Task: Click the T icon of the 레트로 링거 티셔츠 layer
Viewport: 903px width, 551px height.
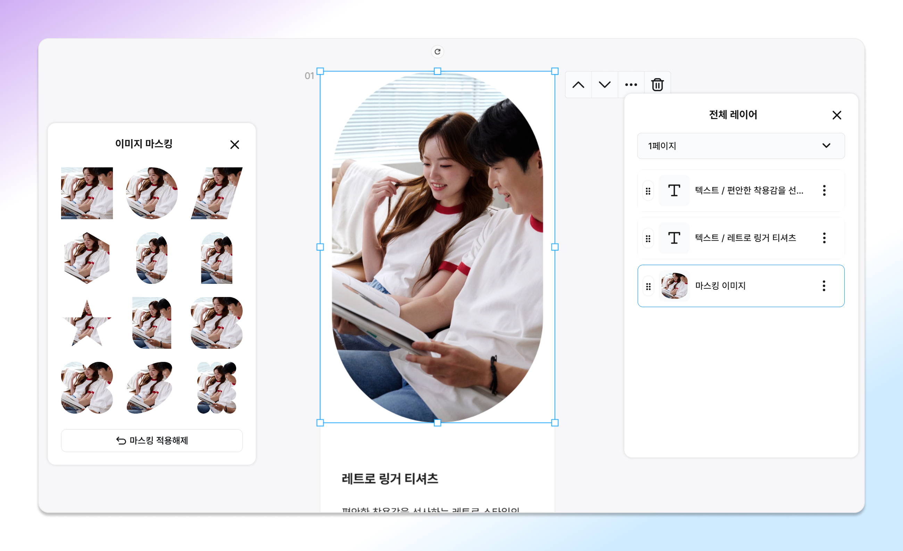Action: tap(674, 238)
